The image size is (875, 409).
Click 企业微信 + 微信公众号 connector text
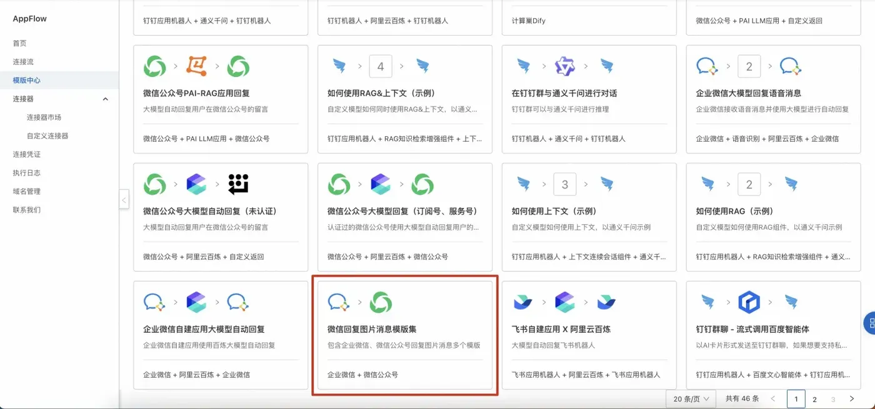click(362, 375)
